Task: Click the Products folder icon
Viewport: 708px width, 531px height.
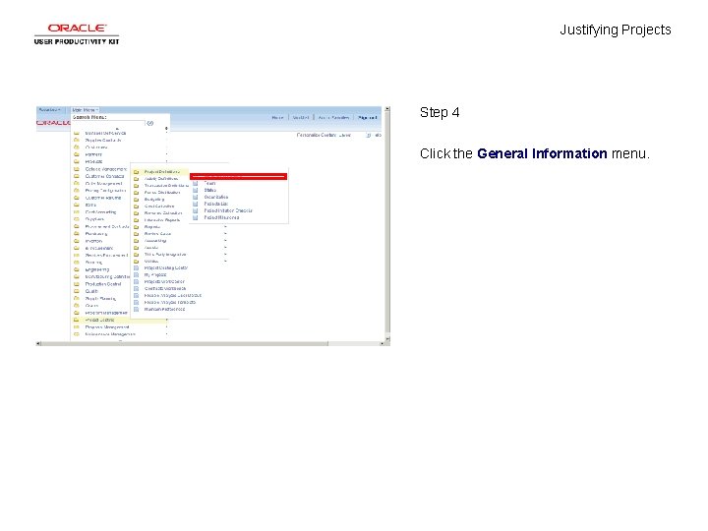Action: 77,161
